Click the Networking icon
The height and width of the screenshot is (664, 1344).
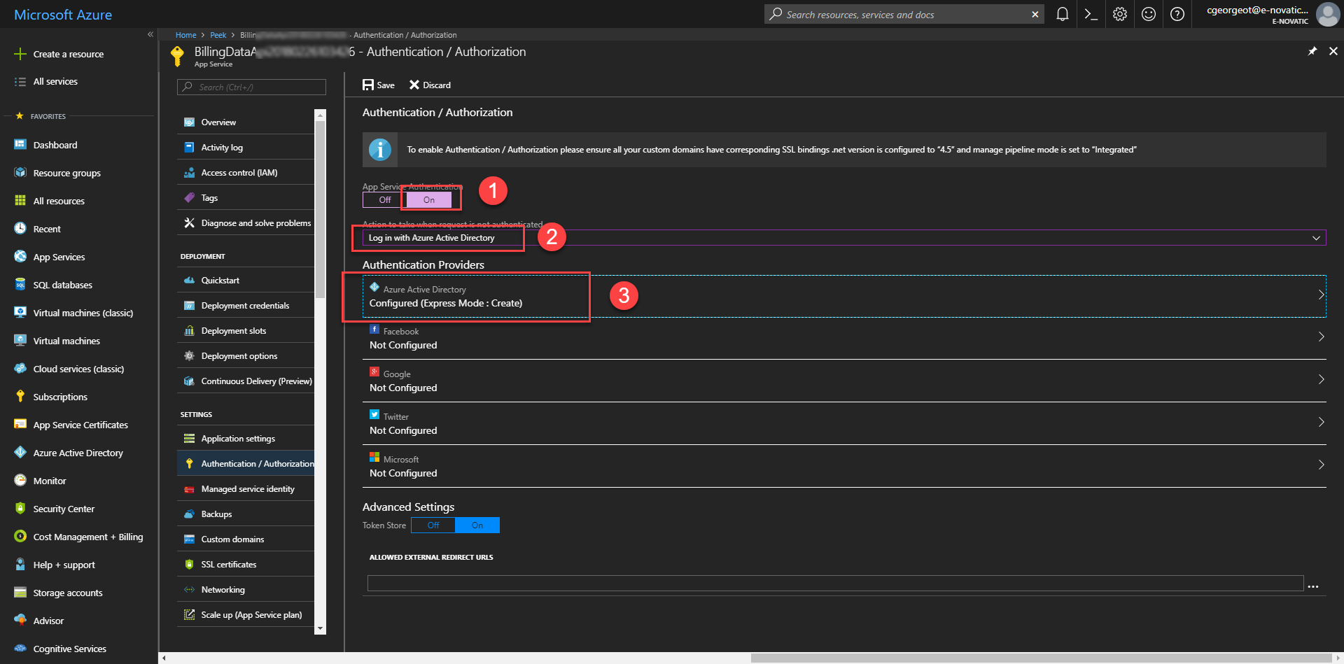point(189,589)
